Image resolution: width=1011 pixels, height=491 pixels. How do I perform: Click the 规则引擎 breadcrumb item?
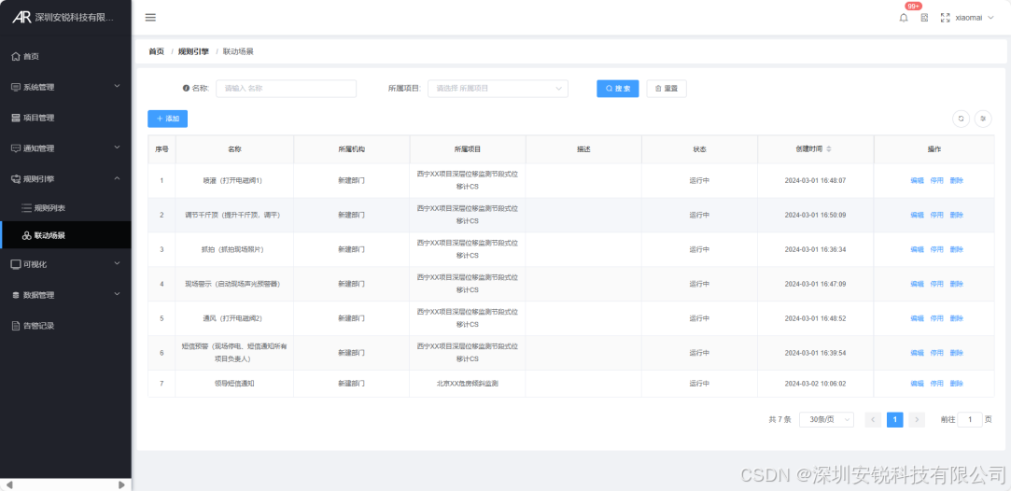[193, 51]
